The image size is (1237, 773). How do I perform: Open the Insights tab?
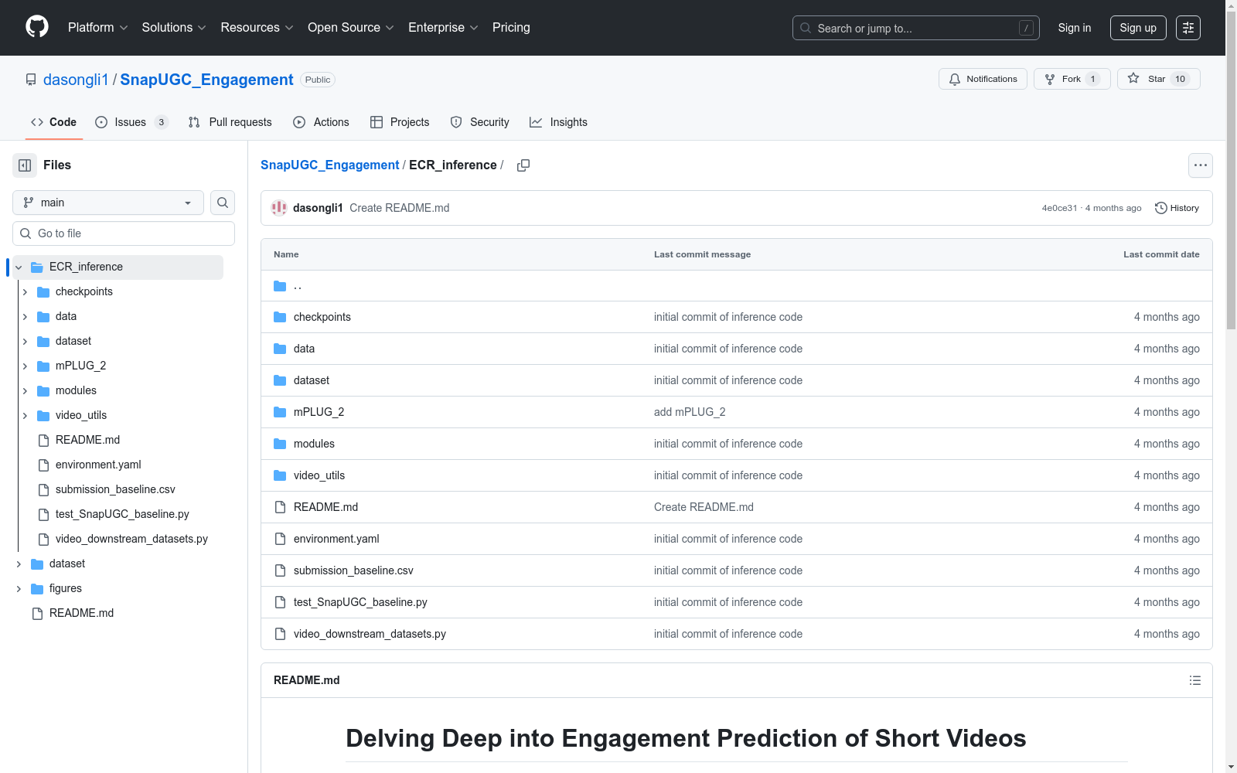(559, 122)
